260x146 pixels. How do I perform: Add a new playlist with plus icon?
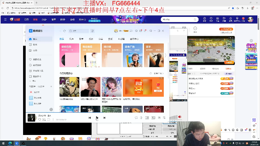click(x=51, y=86)
